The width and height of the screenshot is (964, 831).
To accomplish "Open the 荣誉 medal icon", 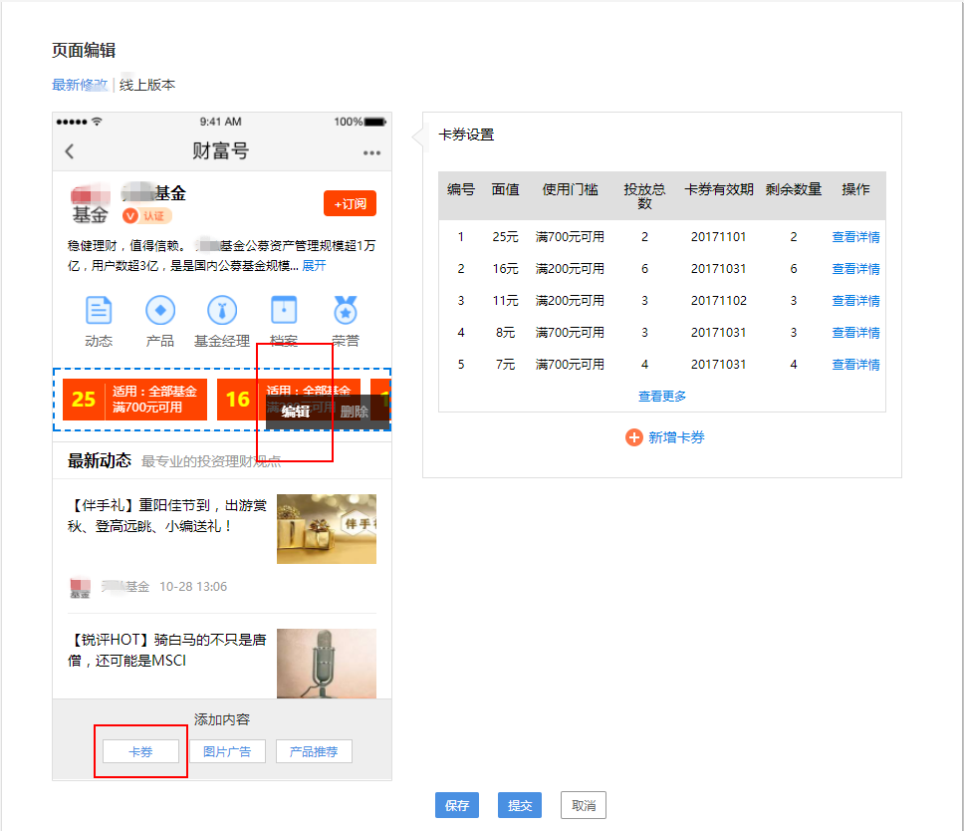I will click(x=346, y=311).
